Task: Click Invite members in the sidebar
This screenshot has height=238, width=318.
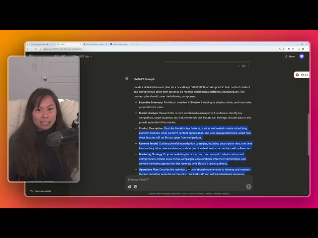Action: [43, 191]
